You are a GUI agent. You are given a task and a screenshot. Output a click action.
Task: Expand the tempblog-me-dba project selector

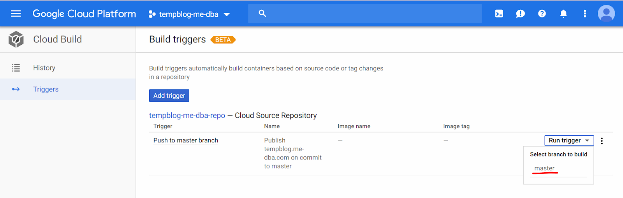(189, 14)
